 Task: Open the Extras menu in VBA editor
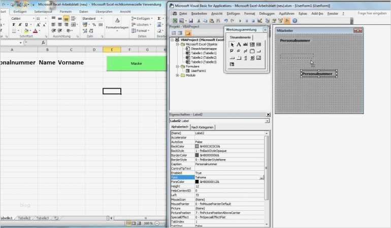coord(303,14)
